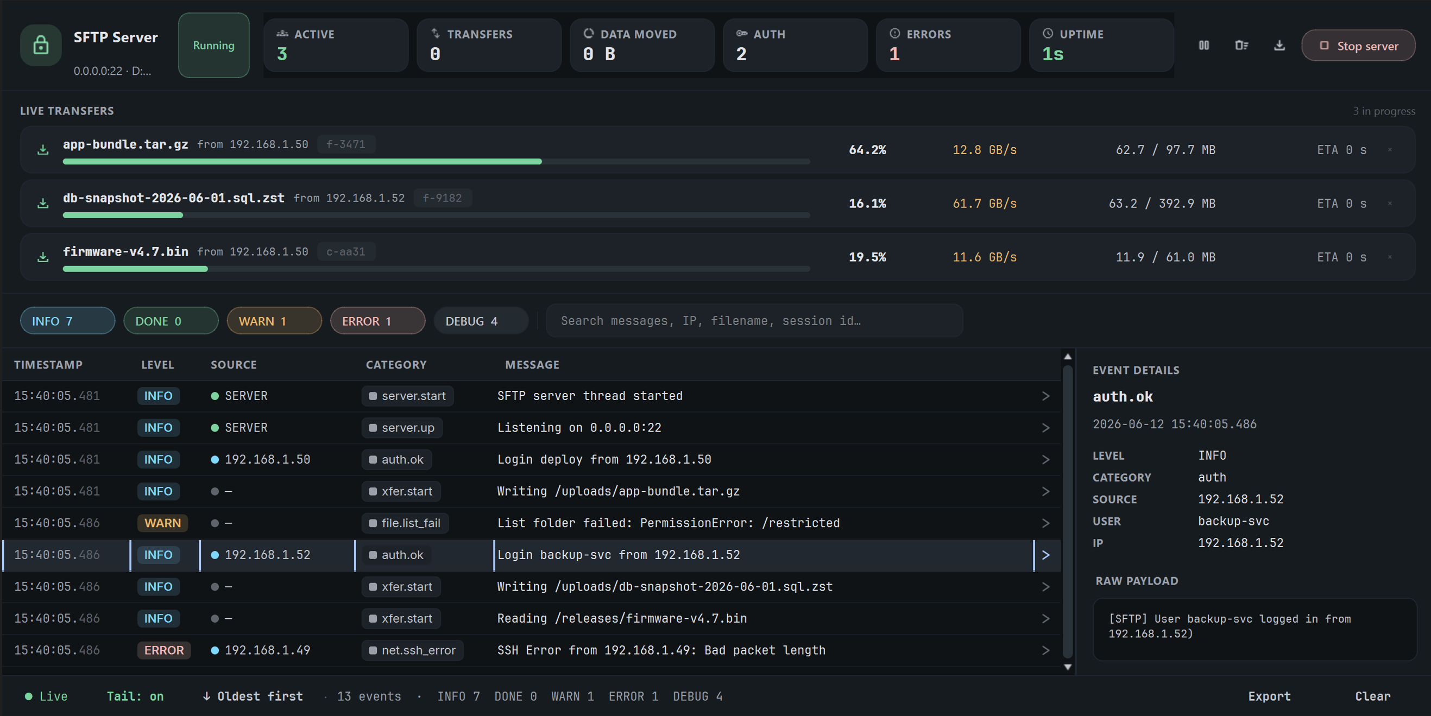Toggle the WARN 1 level filter
The image size is (1431, 716).
[274, 321]
